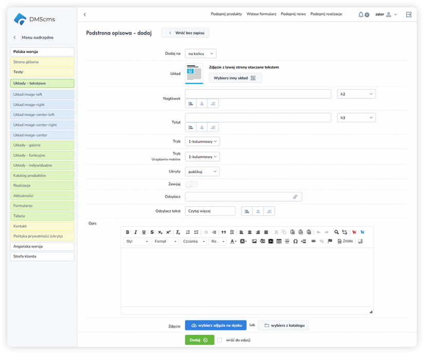
Task: Check the 'wróć do edycji' checkbox
Action: [219, 340]
